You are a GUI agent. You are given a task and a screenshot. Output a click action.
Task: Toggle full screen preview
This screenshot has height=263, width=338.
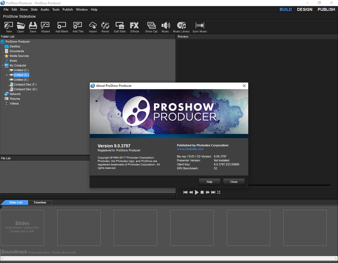[x=219, y=192]
